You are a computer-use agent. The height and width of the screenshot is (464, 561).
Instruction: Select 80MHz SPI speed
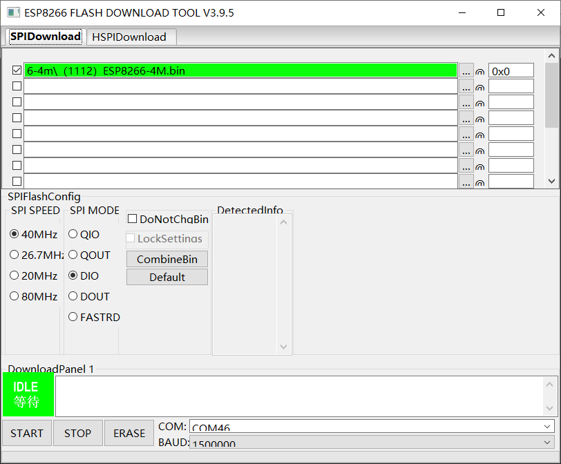14,296
